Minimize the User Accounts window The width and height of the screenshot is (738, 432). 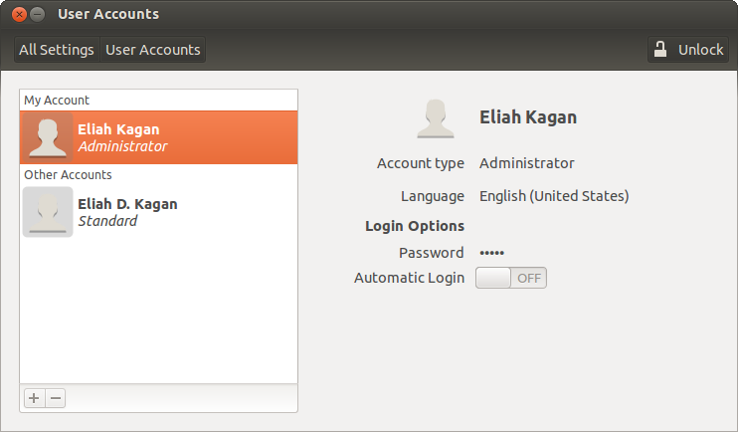[37, 15]
